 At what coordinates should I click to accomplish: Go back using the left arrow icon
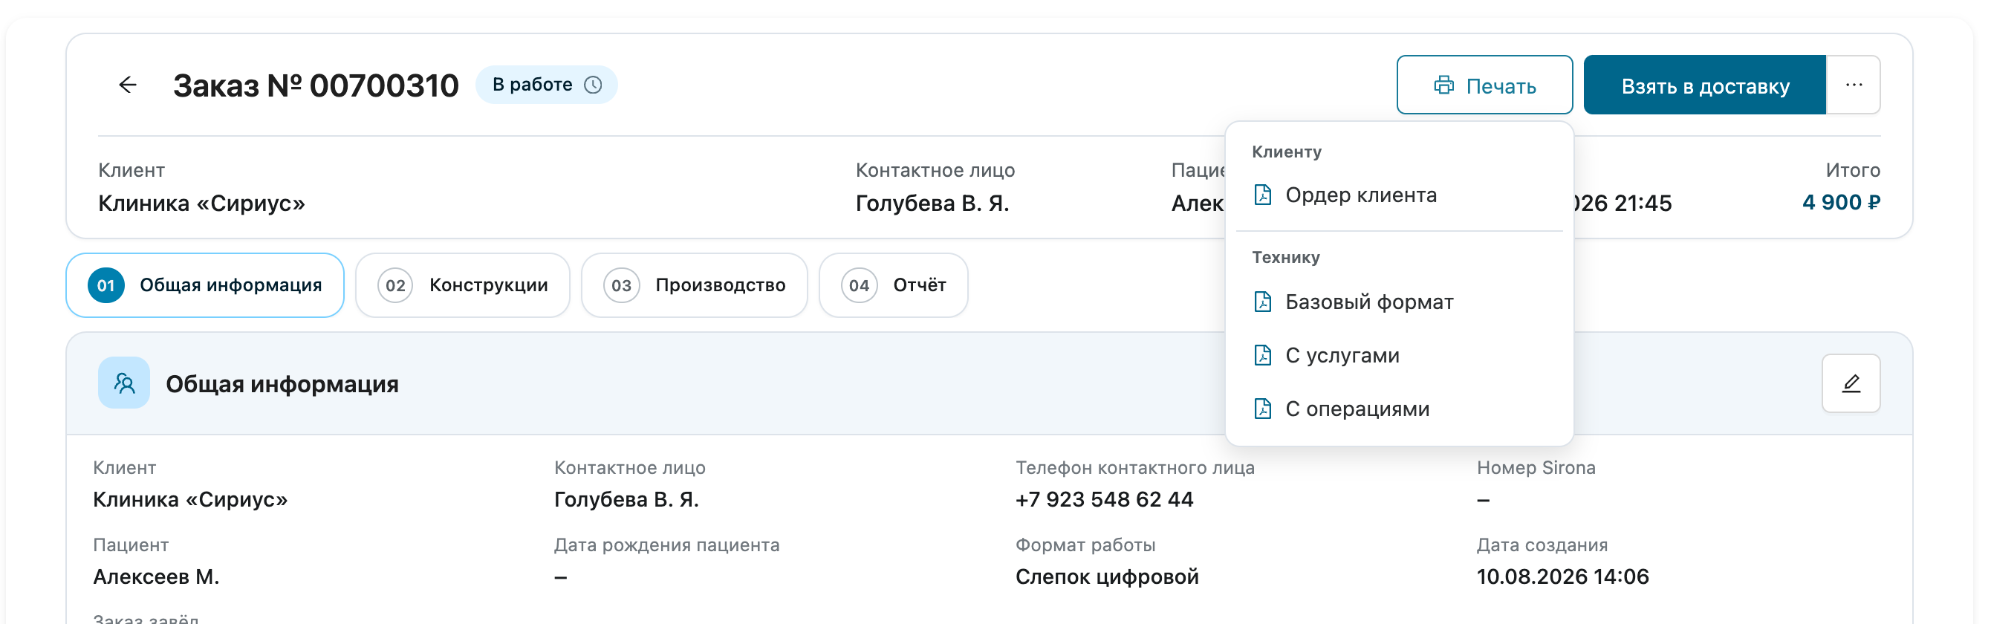tap(128, 85)
